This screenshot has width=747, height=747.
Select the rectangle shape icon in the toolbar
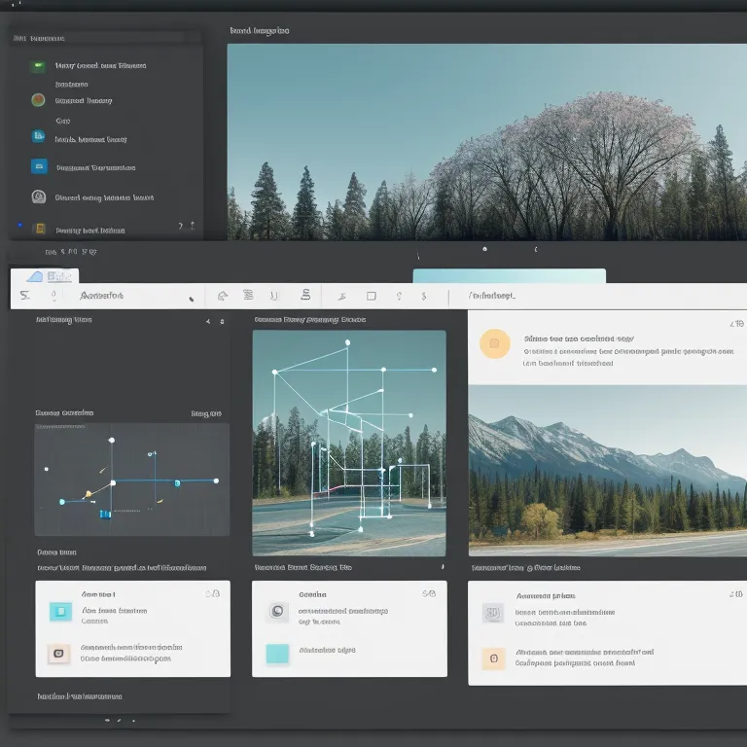[x=371, y=296]
